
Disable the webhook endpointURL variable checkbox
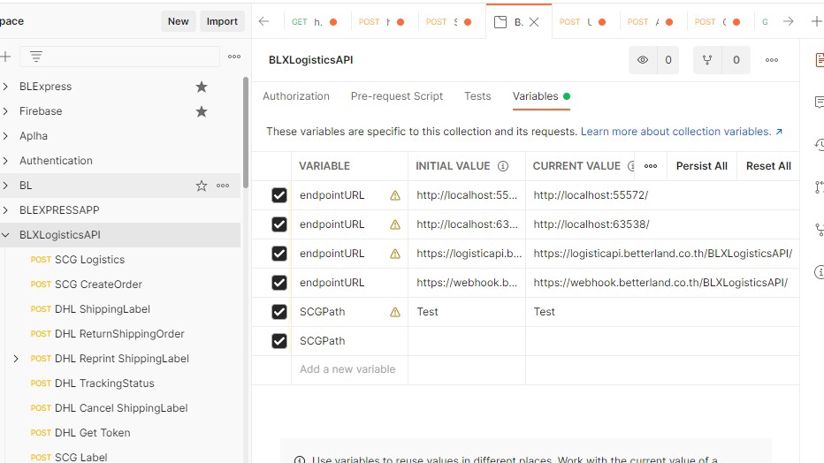tap(279, 283)
